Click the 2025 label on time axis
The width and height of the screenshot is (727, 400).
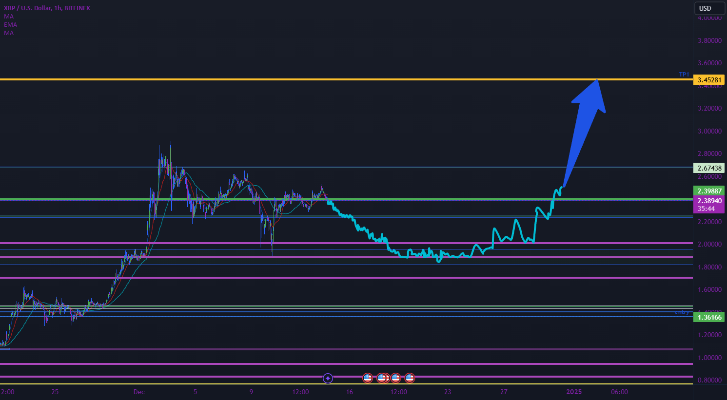pos(574,392)
